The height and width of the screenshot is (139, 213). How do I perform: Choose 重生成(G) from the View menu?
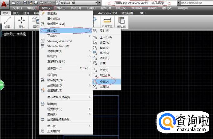(66, 19)
